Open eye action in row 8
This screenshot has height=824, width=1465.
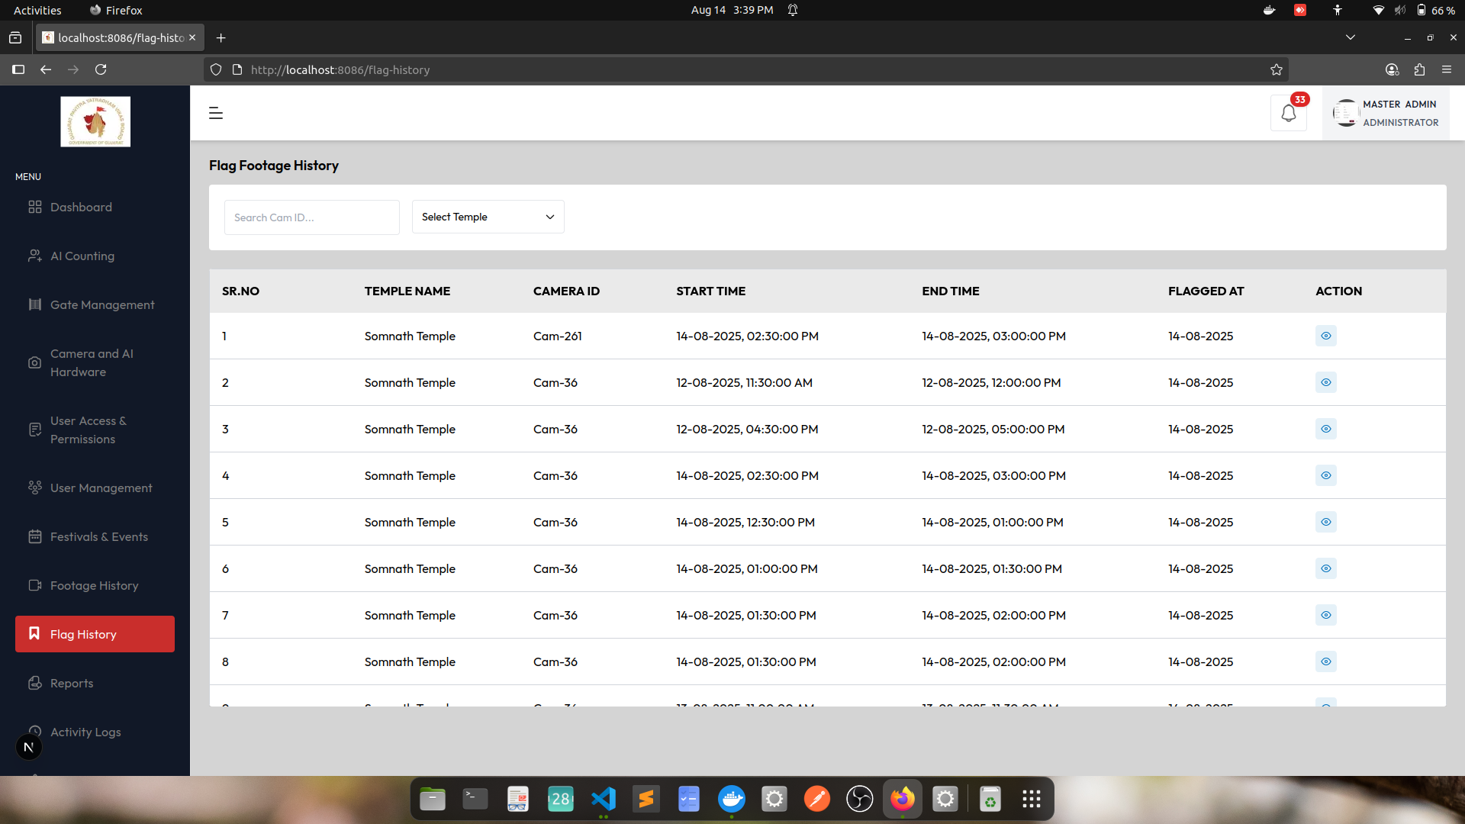pyautogui.click(x=1325, y=661)
